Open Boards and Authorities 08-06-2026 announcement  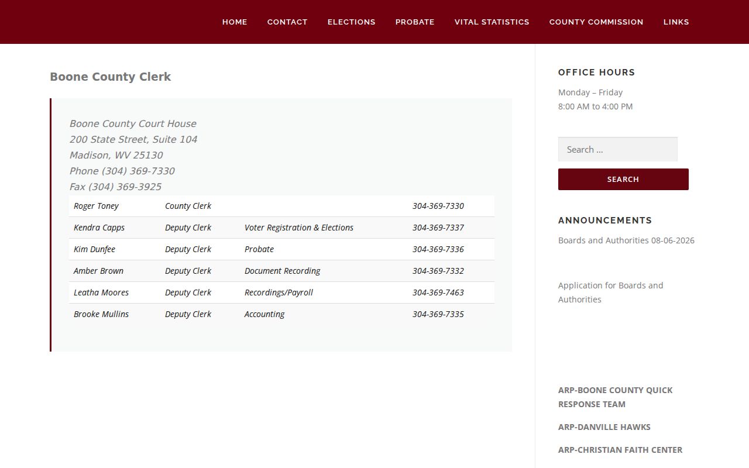(626, 240)
